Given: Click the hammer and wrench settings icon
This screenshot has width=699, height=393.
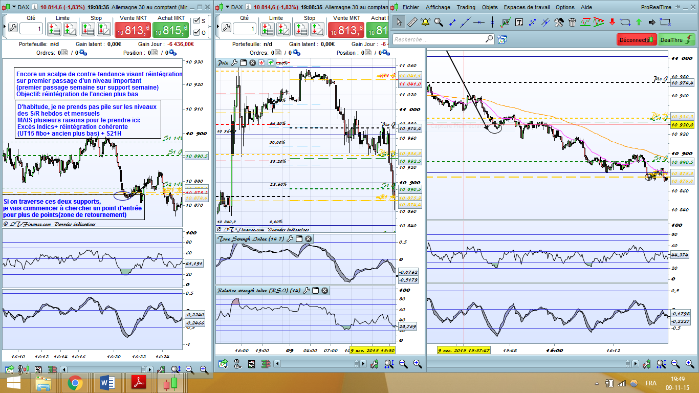Looking at the screenshot, I should coord(559,22).
